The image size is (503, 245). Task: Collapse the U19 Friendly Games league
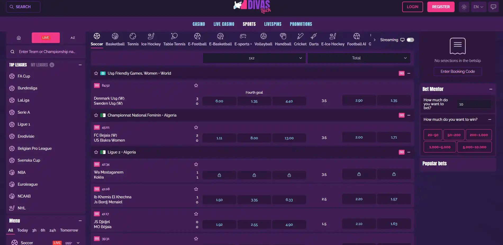(x=409, y=73)
